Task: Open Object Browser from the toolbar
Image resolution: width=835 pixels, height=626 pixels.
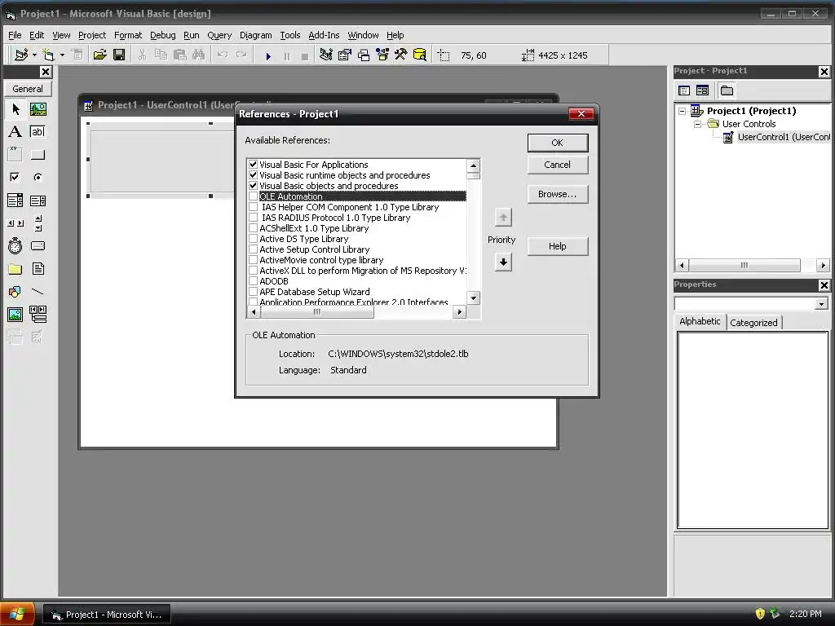Action: click(x=382, y=55)
